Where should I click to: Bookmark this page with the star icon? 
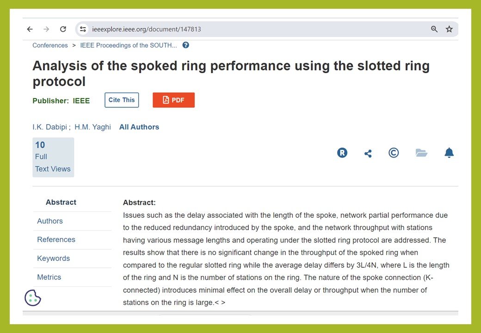449,29
